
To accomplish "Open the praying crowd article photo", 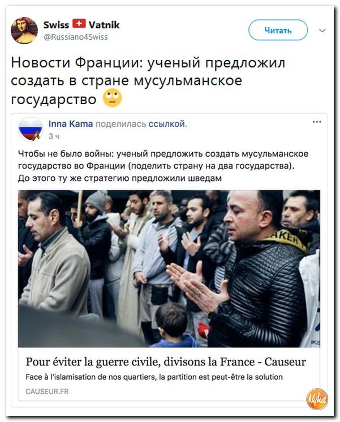I will [x=169, y=268].
